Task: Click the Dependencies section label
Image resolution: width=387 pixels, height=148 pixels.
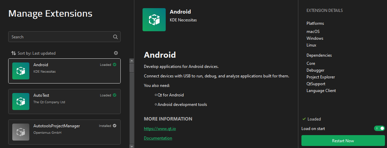Action: click(319, 55)
